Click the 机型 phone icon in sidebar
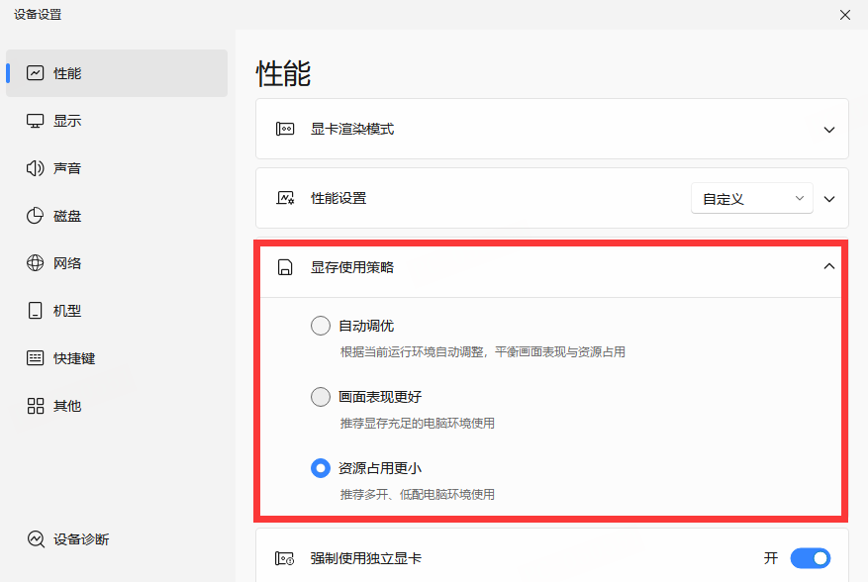 click(x=36, y=311)
